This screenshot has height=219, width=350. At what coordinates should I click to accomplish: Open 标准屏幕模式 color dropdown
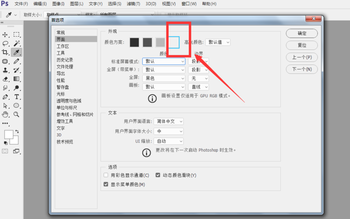(x=164, y=61)
